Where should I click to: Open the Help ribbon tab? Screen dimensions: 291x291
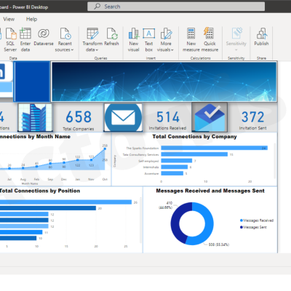click(x=31, y=19)
